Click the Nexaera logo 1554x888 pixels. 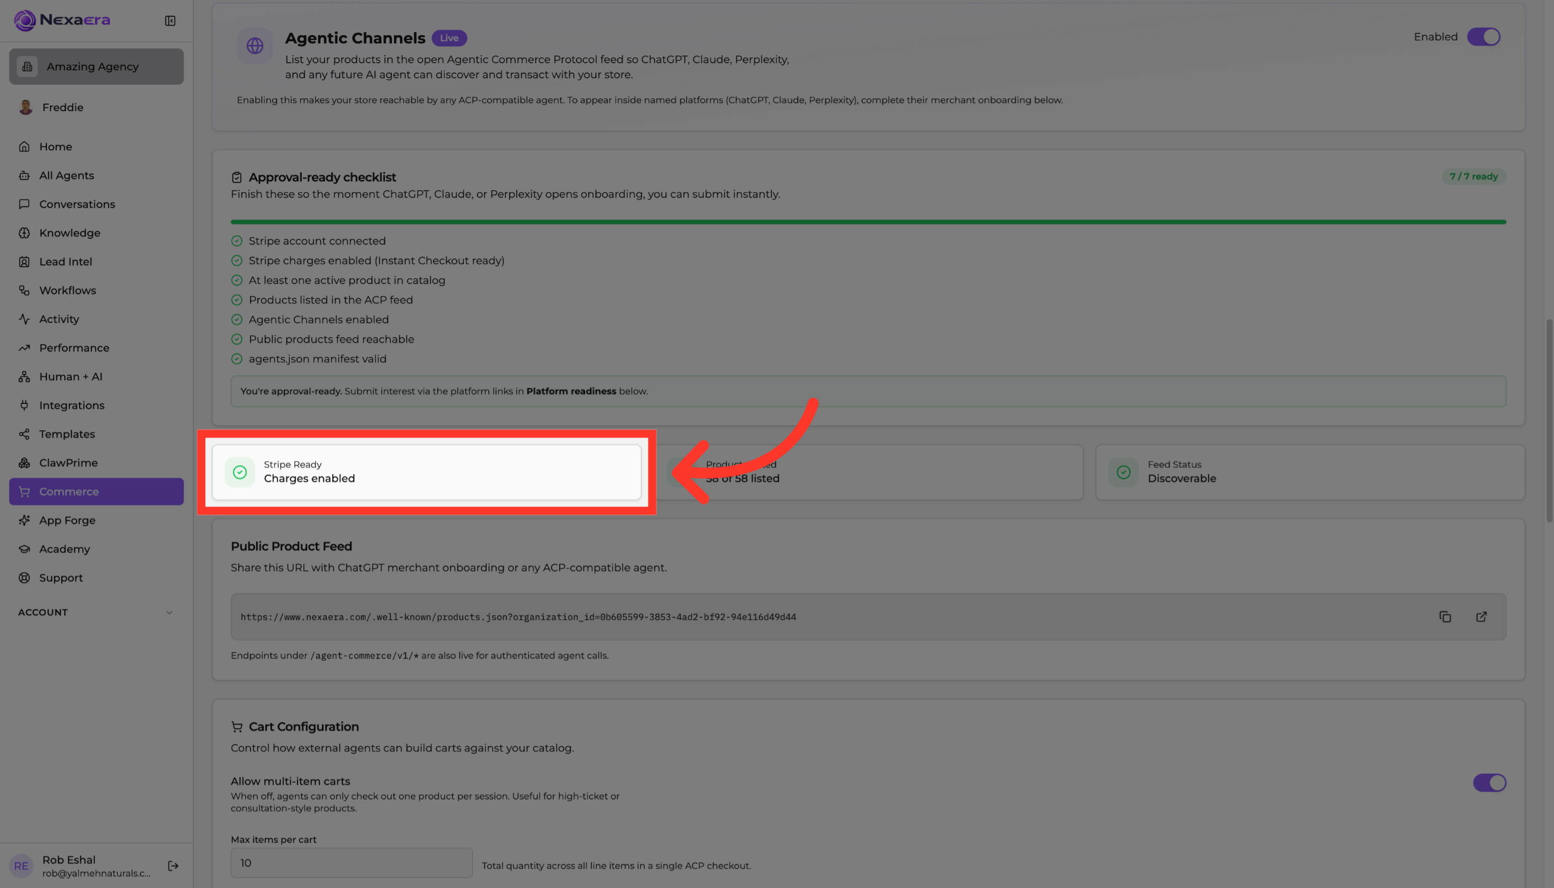tap(62, 20)
